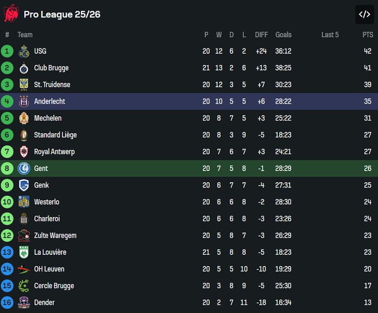Viewport: 378px width, 313px height.
Task: Select the Zulte Waregem team name
Action: pyautogui.click(x=55, y=235)
